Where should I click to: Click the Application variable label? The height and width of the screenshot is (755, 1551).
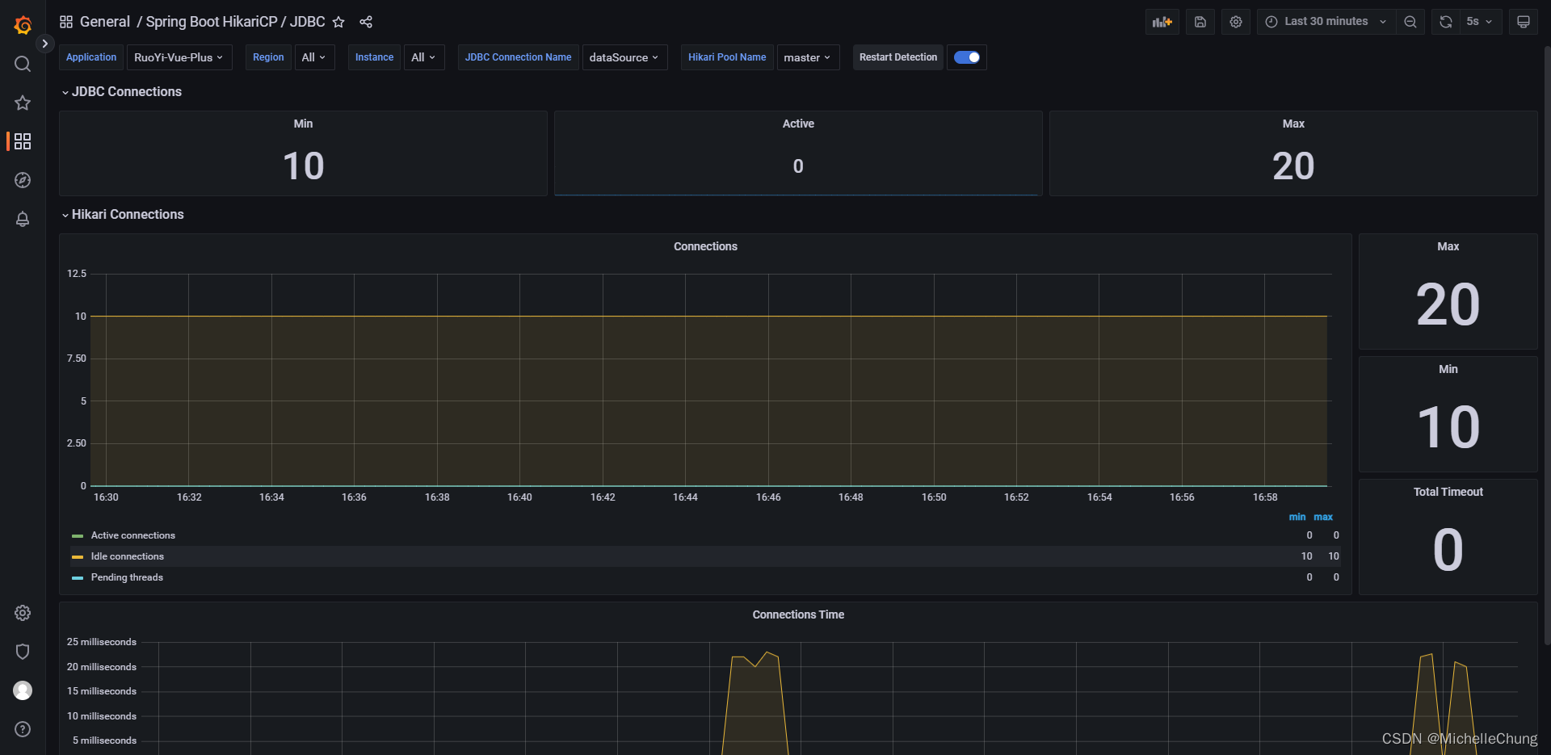point(91,57)
